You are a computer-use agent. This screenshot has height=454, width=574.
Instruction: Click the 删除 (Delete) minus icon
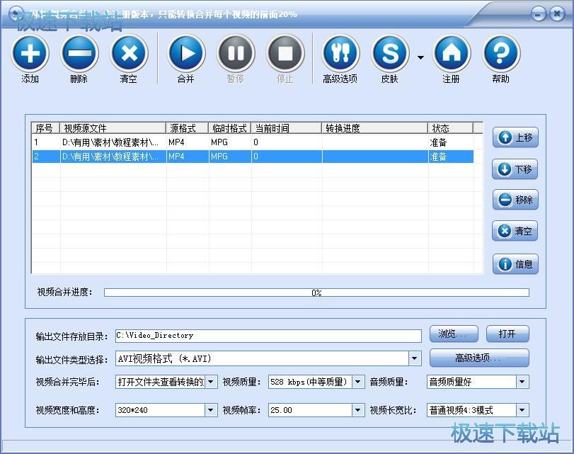tap(79, 53)
